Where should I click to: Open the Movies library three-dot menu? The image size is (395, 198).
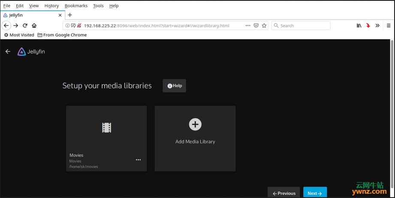coord(138,160)
